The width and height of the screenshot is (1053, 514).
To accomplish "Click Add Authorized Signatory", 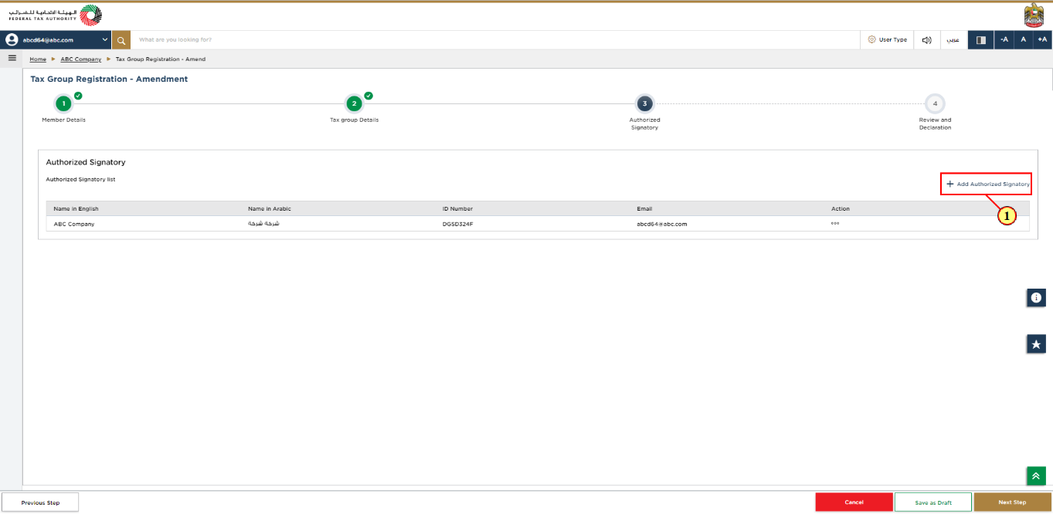I will (987, 184).
